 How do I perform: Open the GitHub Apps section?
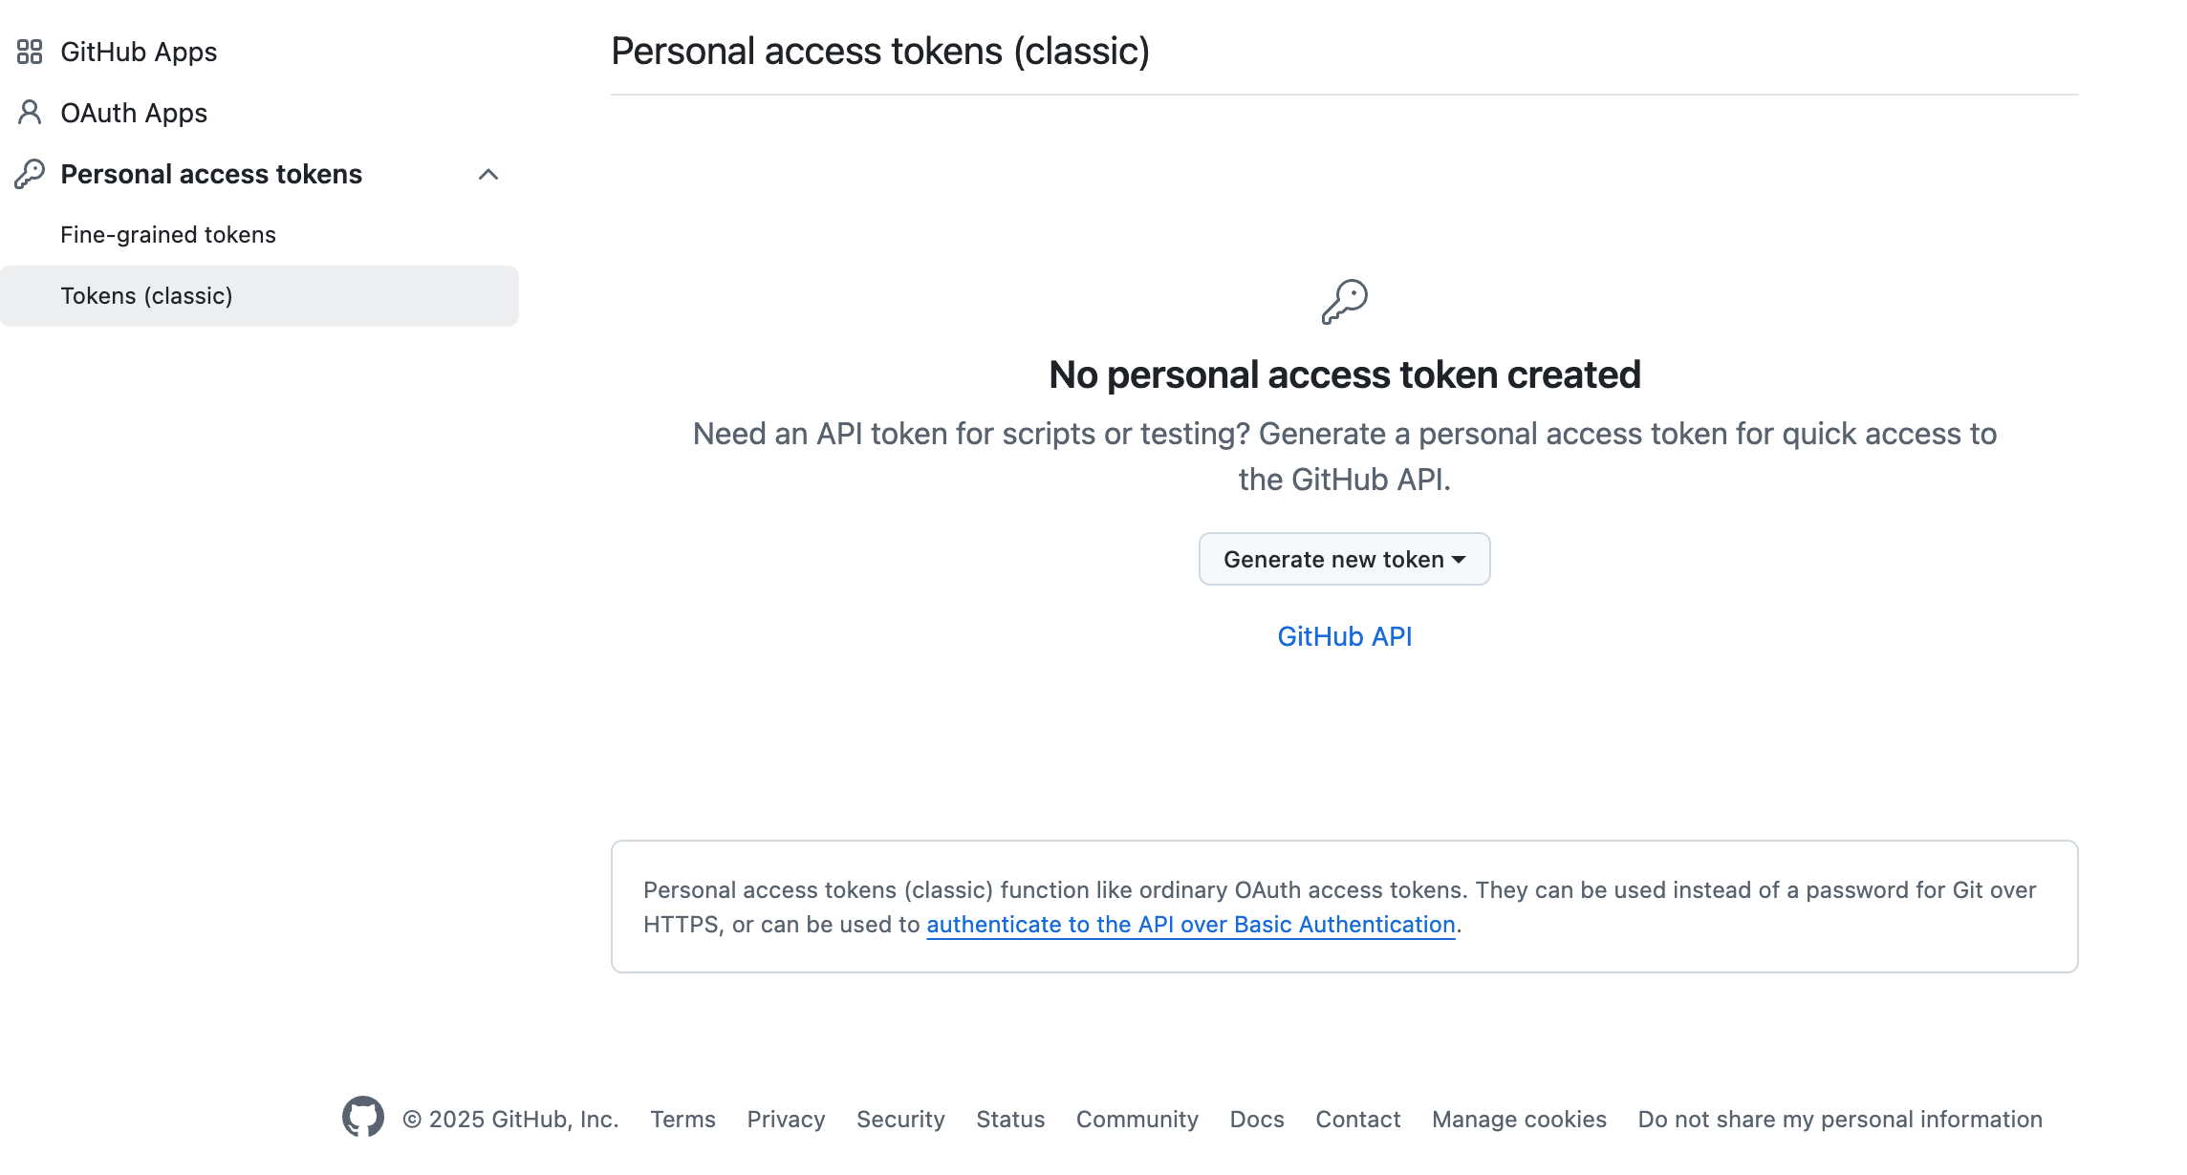138,52
